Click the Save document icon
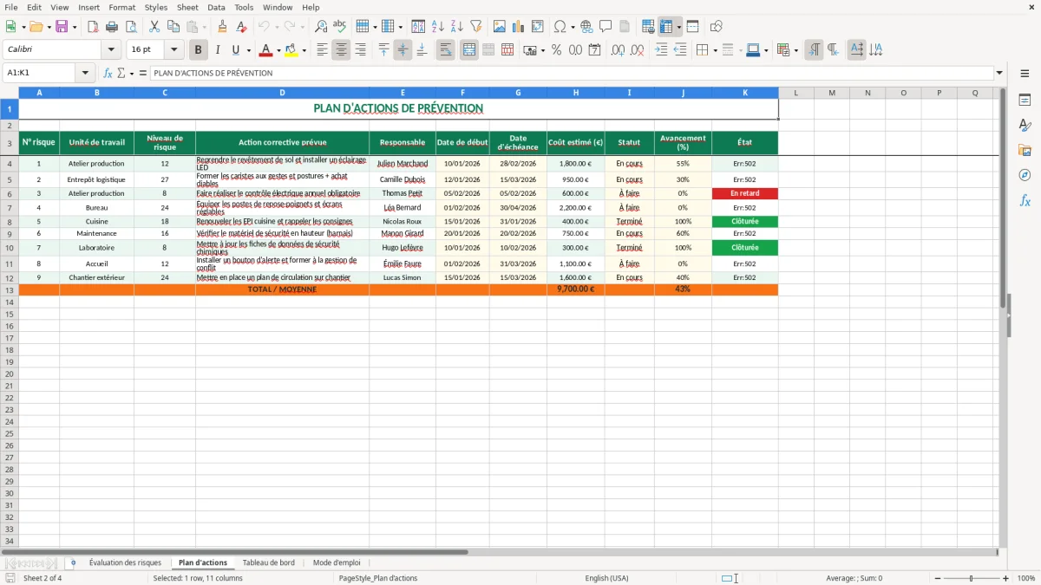 [x=62, y=27]
